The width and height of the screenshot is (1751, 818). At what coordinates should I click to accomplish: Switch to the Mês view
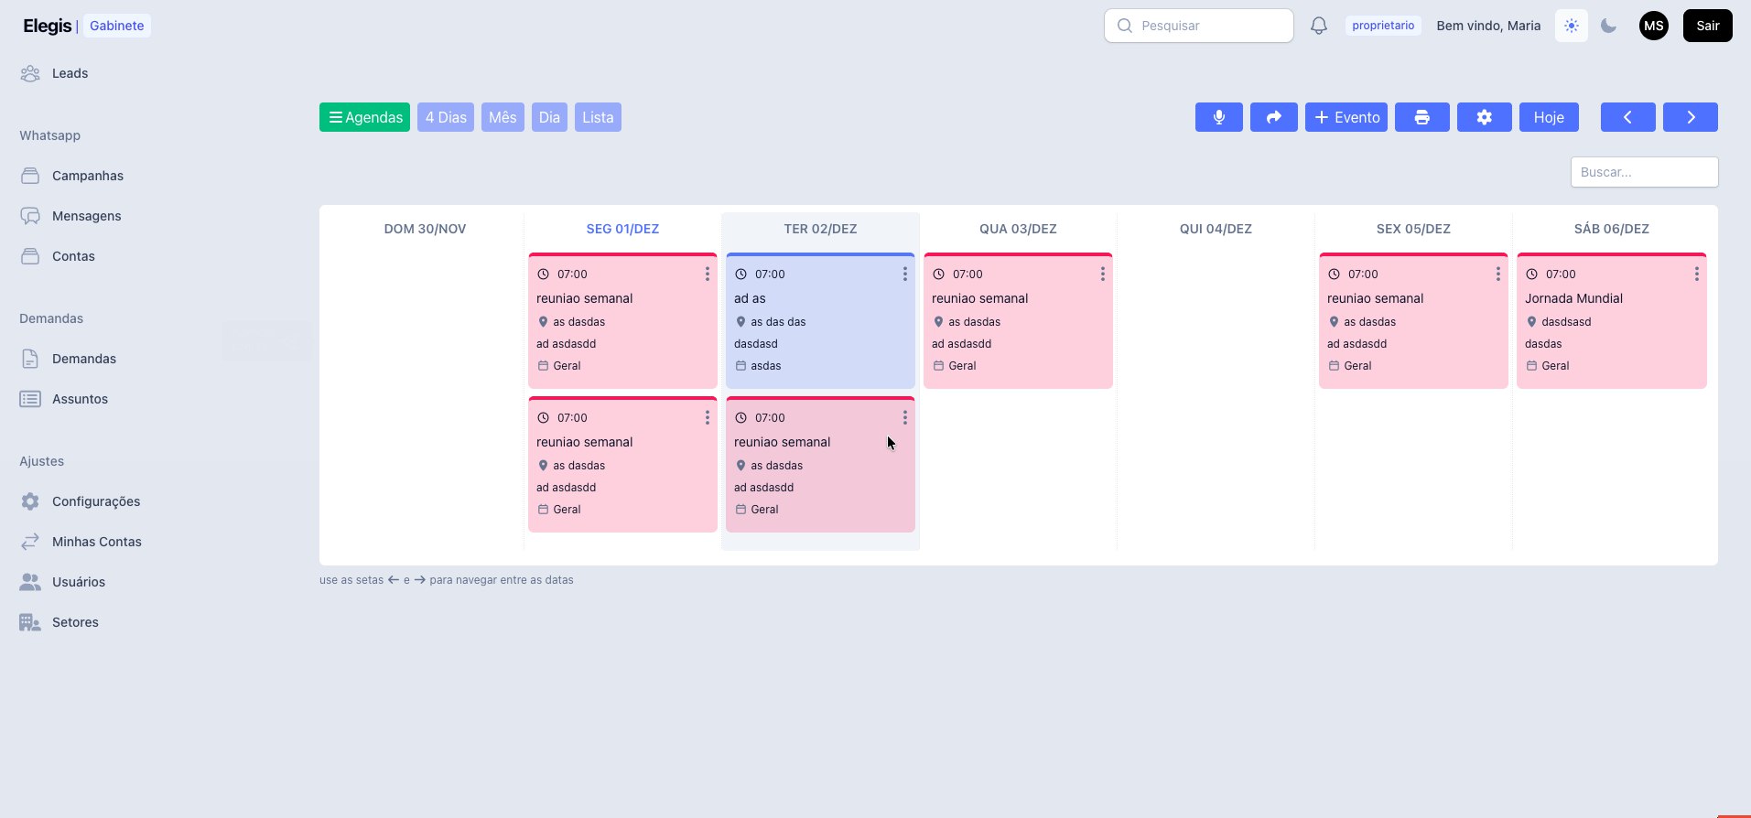point(503,117)
